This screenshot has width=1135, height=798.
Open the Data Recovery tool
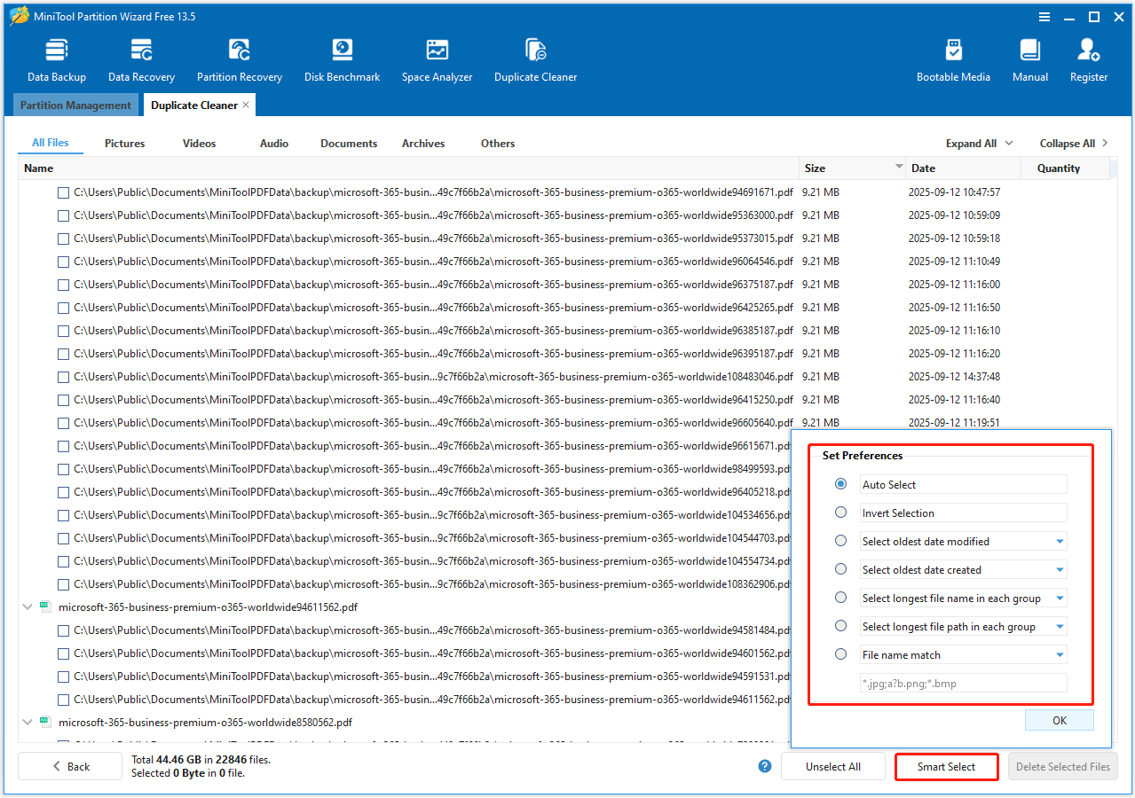[141, 58]
